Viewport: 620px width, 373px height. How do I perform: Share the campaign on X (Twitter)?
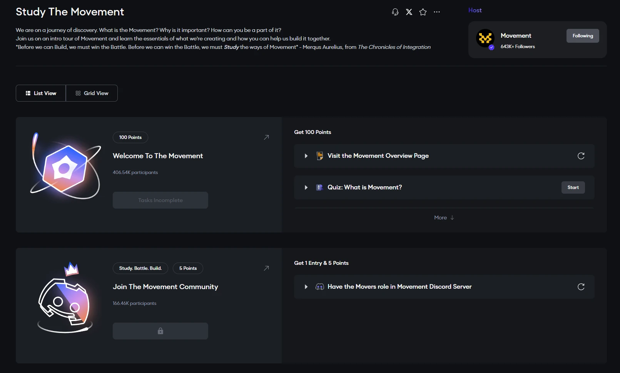pyautogui.click(x=409, y=12)
